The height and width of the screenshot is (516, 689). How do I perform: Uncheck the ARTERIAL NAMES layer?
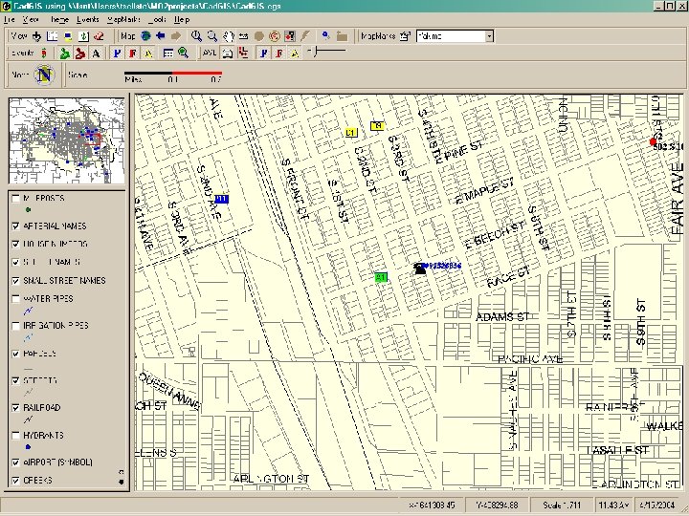click(x=16, y=226)
